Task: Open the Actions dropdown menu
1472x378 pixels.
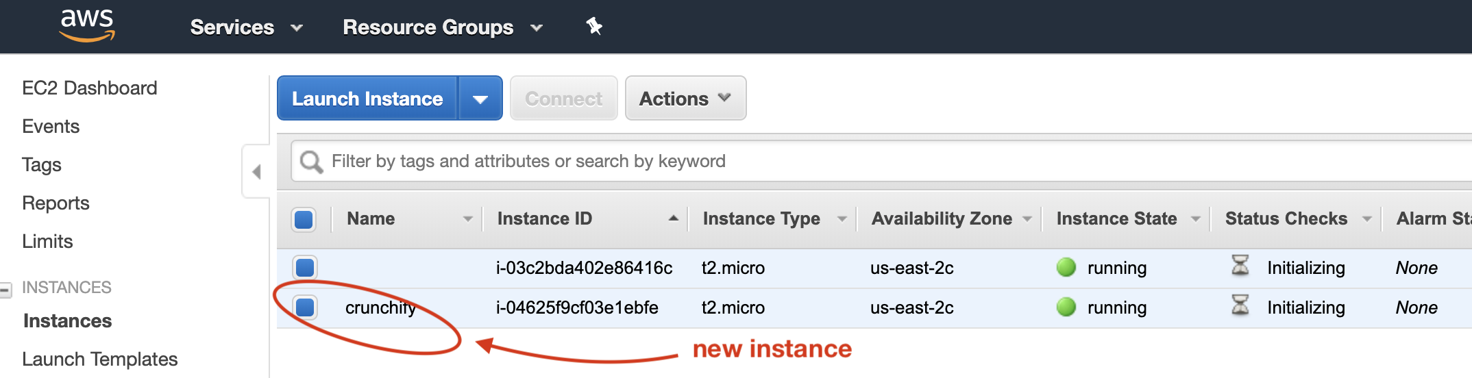Action: click(685, 99)
